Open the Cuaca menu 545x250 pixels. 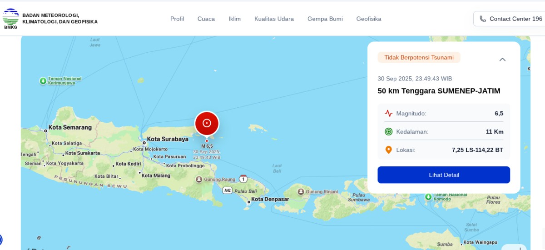pos(206,19)
